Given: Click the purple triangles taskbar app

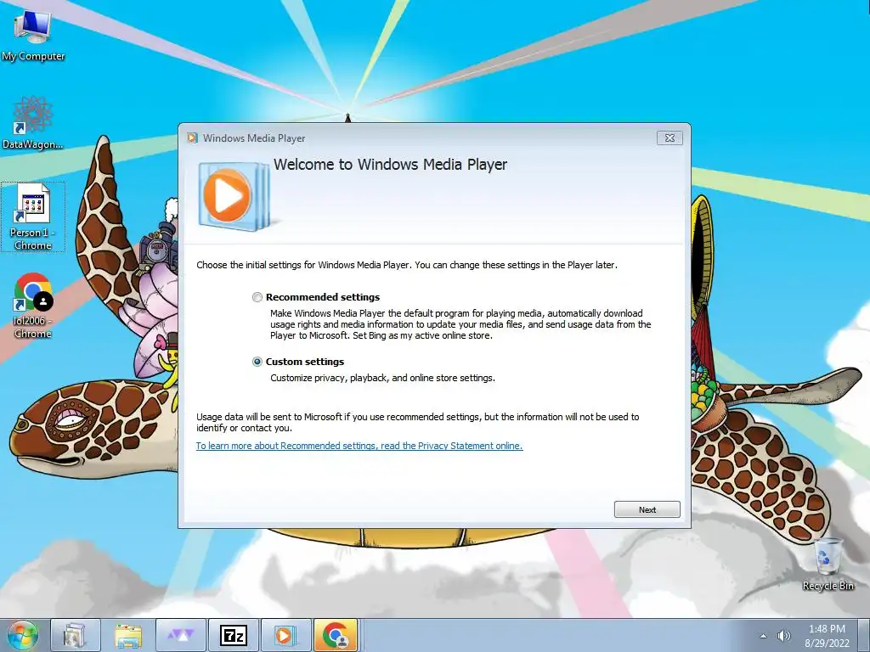Looking at the screenshot, I should pos(180,635).
